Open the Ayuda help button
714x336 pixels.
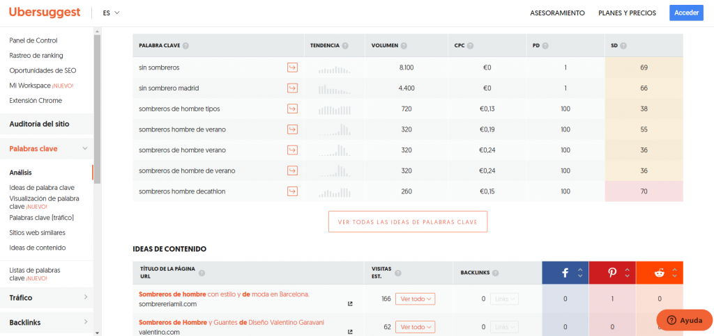pyautogui.click(x=684, y=320)
